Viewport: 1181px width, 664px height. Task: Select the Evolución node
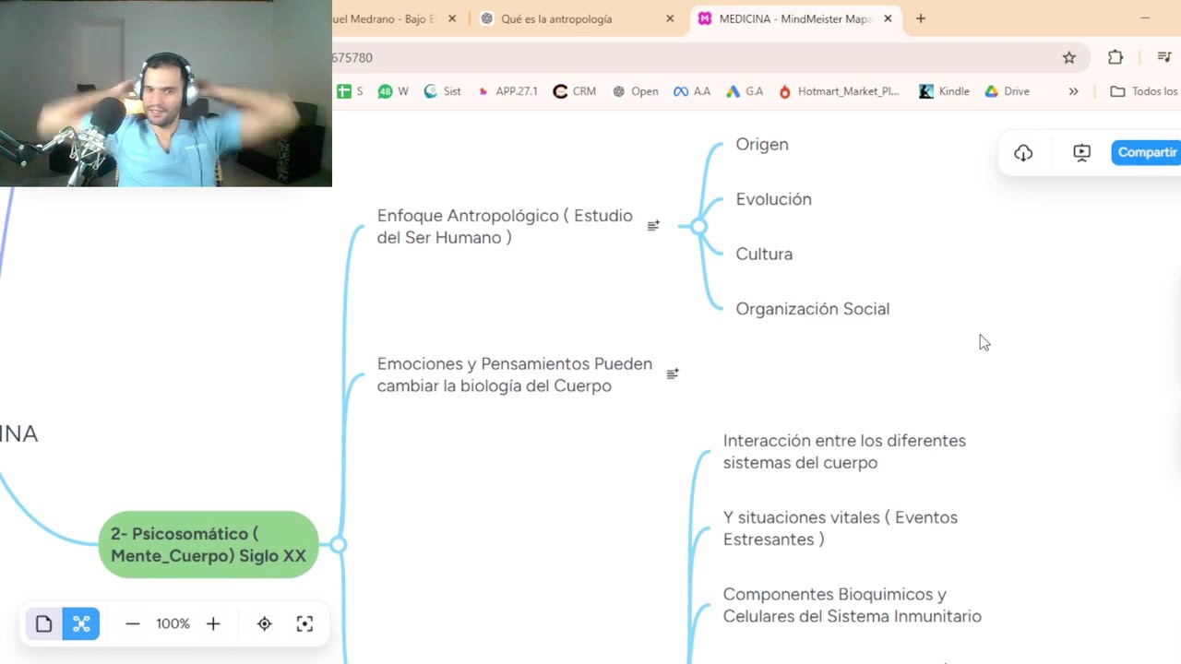(773, 199)
